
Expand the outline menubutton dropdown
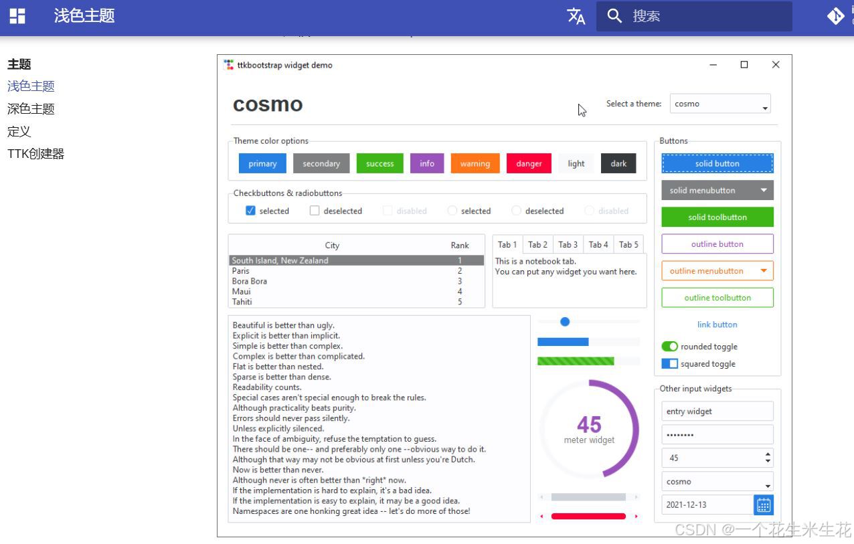717,271
